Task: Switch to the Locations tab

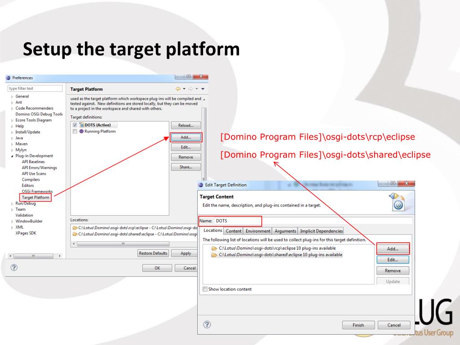Action: point(212,230)
